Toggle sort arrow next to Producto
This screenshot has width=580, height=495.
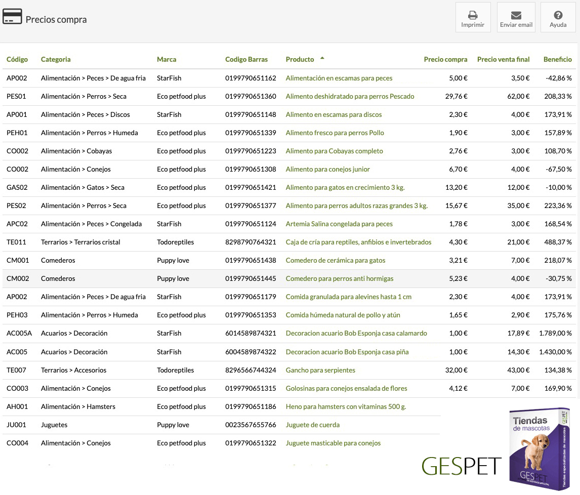322,59
